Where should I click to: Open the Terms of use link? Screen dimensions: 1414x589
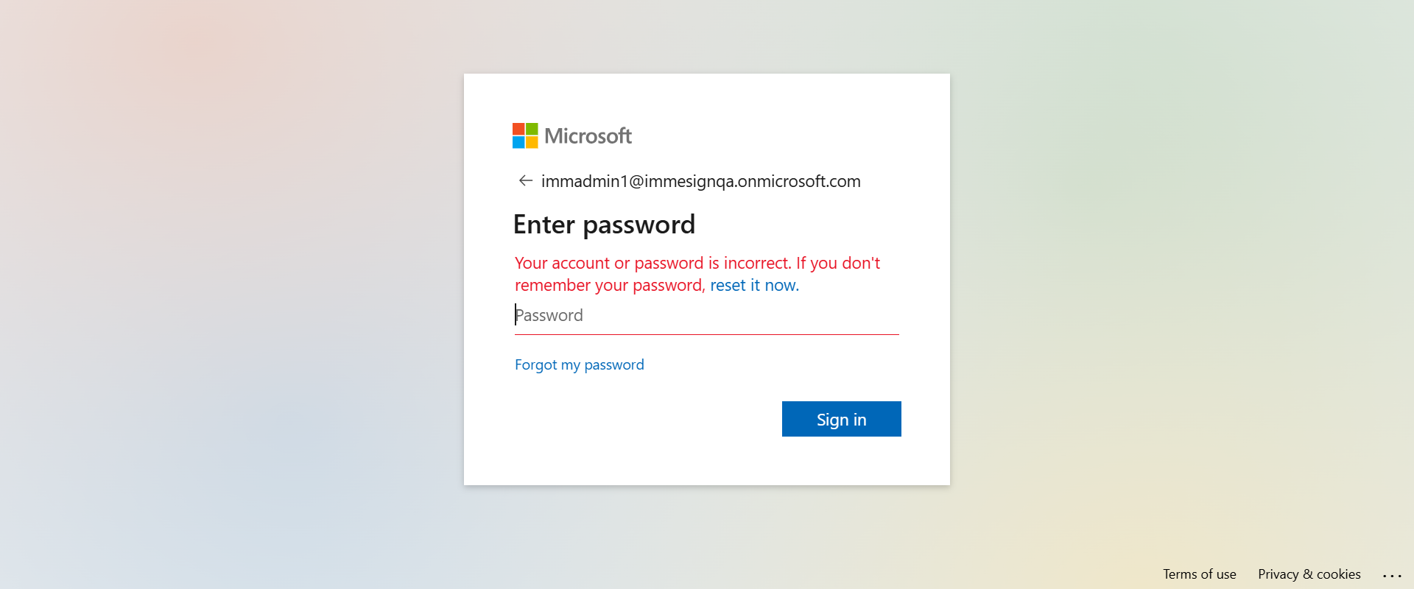point(1199,574)
